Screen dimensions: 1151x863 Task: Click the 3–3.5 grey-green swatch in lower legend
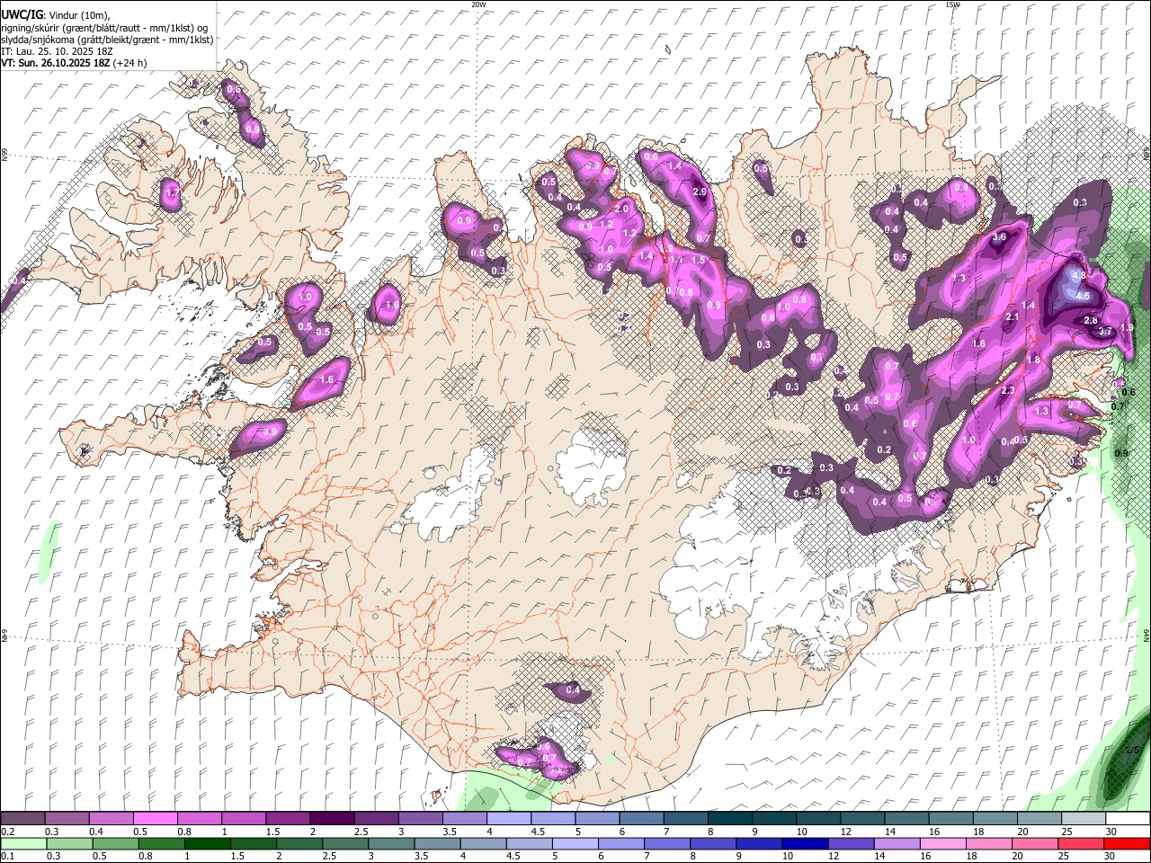click(x=392, y=843)
